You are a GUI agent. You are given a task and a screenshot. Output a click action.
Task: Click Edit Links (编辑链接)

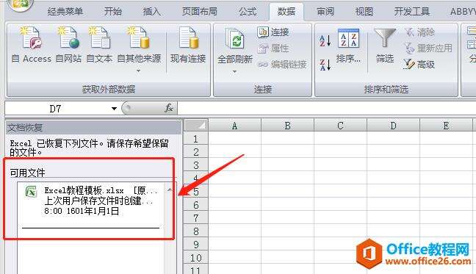pyautogui.click(x=282, y=65)
